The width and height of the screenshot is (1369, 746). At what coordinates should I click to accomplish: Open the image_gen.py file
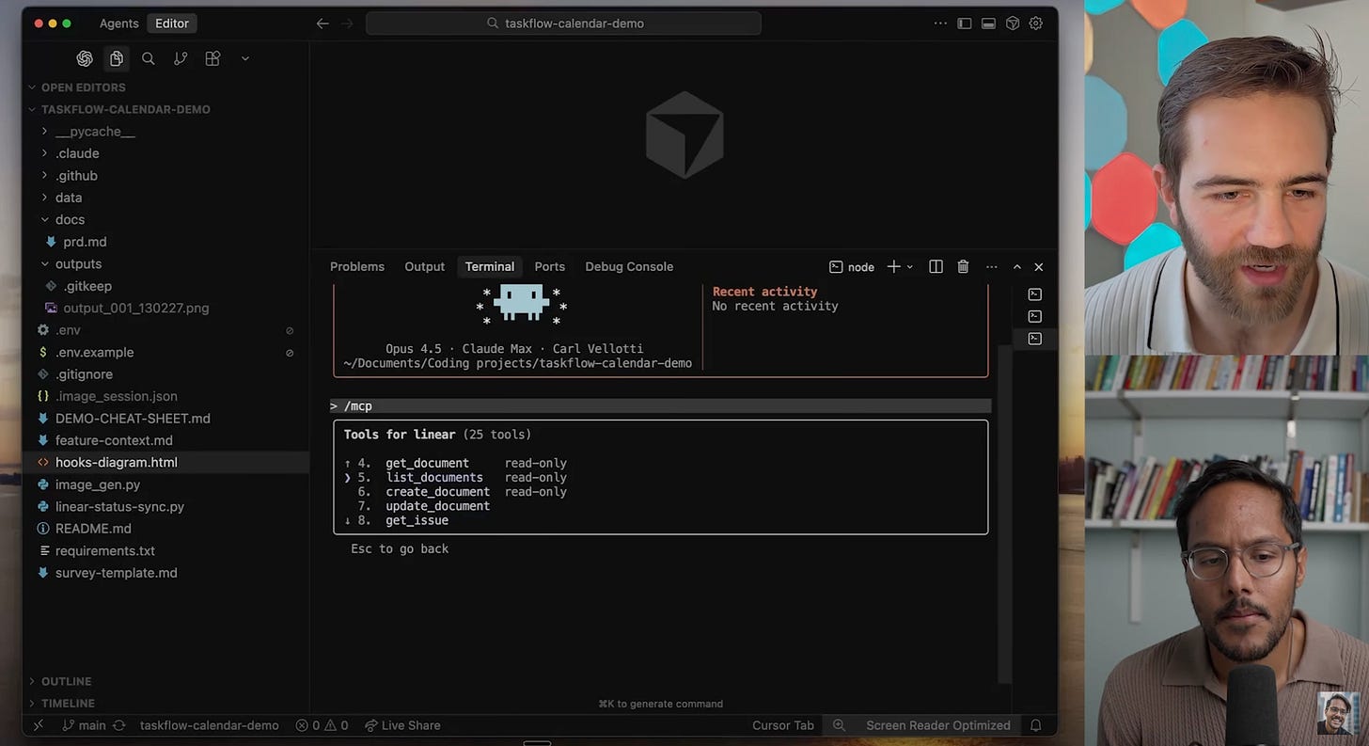pyautogui.click(x=98, y=484)
